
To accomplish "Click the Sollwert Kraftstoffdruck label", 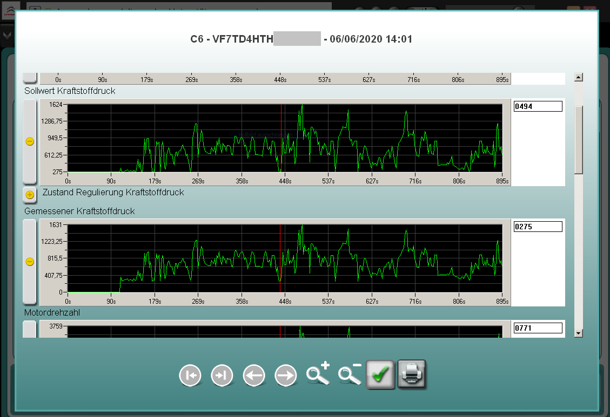I will click(x=70, y=91).
